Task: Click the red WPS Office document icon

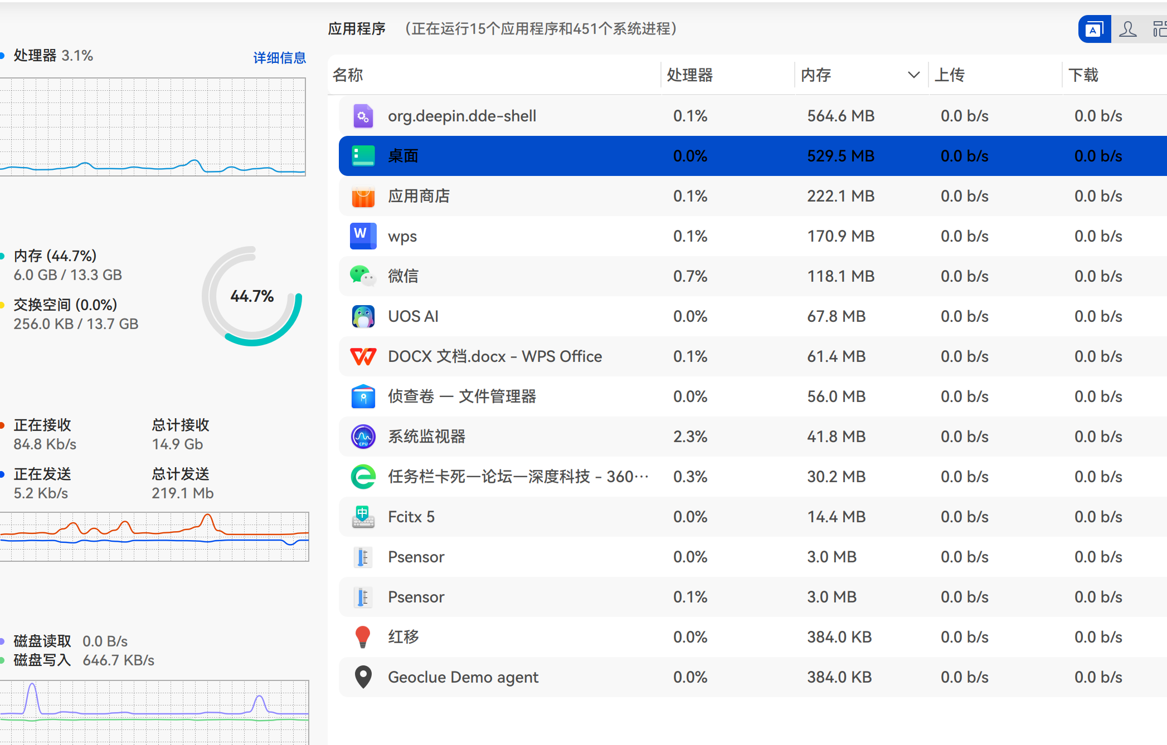Action: 363,356
